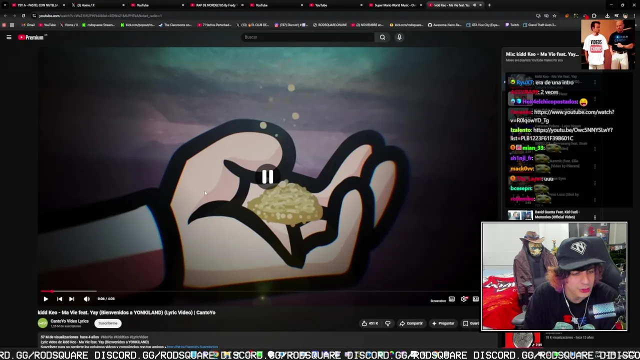Open the Twitch bookmark
This screenshot has height=360, width=640.
point(512,25)
